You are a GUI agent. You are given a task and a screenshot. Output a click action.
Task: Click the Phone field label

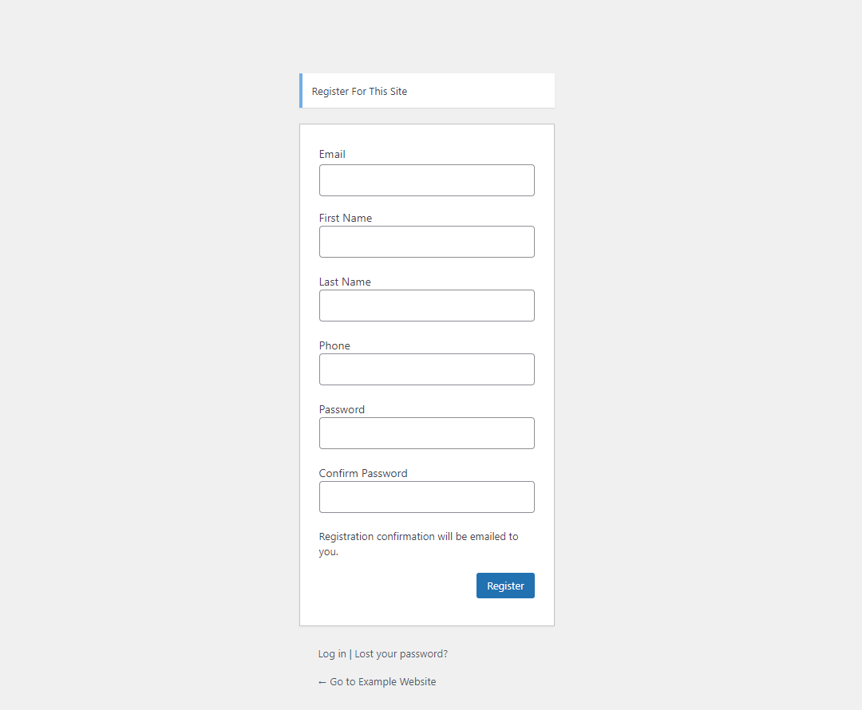pyautogui.click(x=334, y=345)
